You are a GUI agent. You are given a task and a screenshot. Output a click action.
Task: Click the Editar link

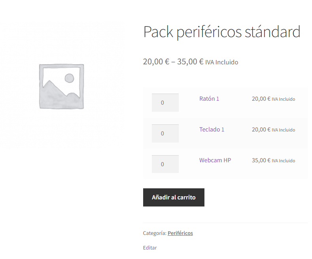click(150, 248)
